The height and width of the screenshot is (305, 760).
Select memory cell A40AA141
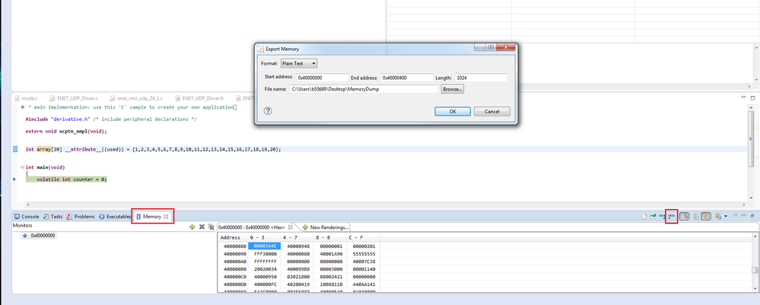[x=362, y=284]
